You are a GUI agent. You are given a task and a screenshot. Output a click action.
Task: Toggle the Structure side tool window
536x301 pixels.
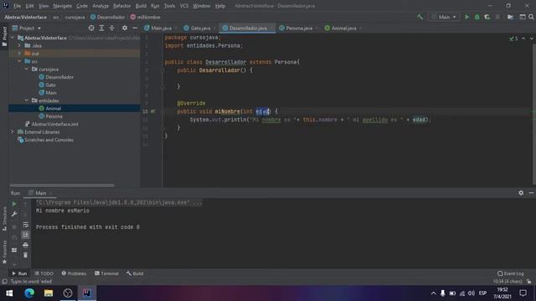[4, 218]
